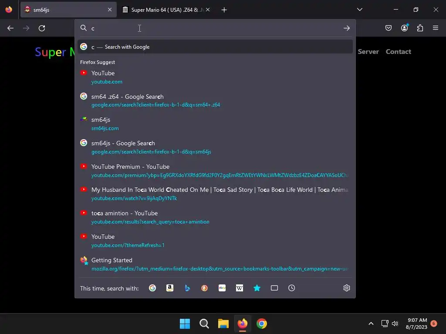This screenshot has height=334, width=446.
Task: Go back to previous page
Action: point(10,28)
